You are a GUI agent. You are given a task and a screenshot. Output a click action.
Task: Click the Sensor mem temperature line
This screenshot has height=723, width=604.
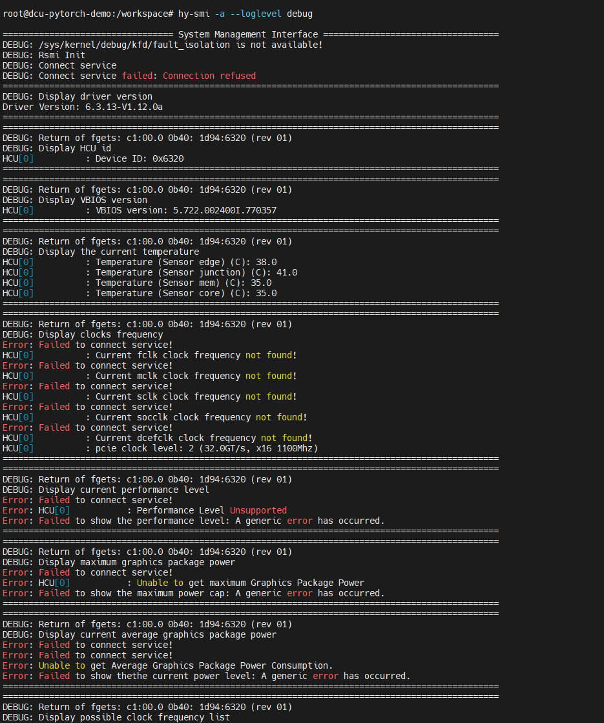137,283
